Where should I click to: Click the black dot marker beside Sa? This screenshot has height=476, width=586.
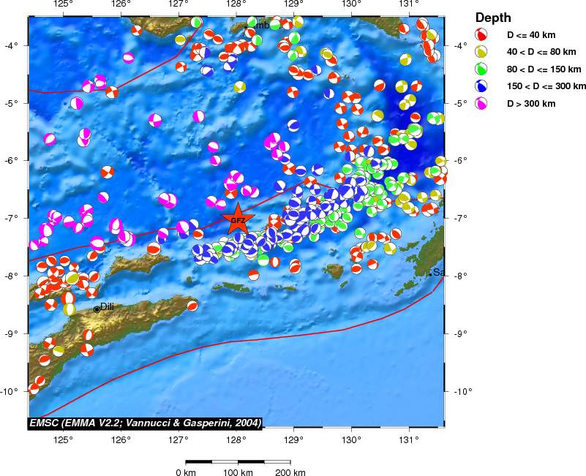coord(430,274)
